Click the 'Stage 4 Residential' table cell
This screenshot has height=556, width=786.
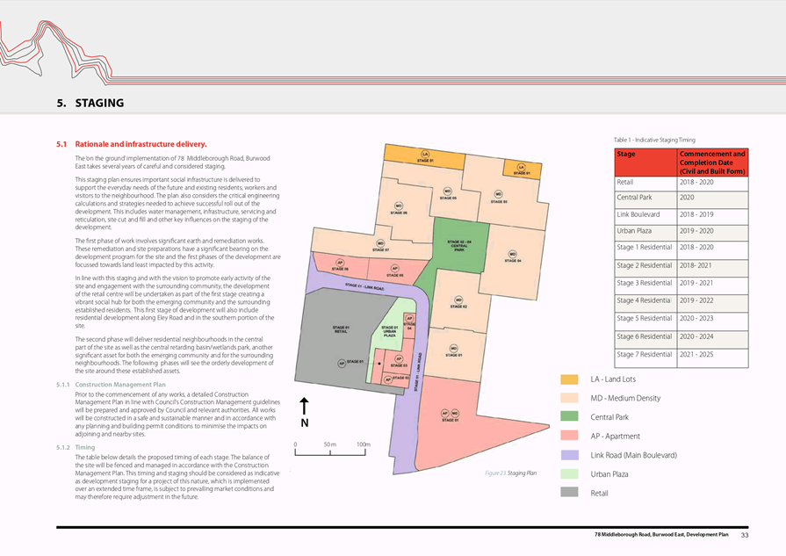point(646,303)
